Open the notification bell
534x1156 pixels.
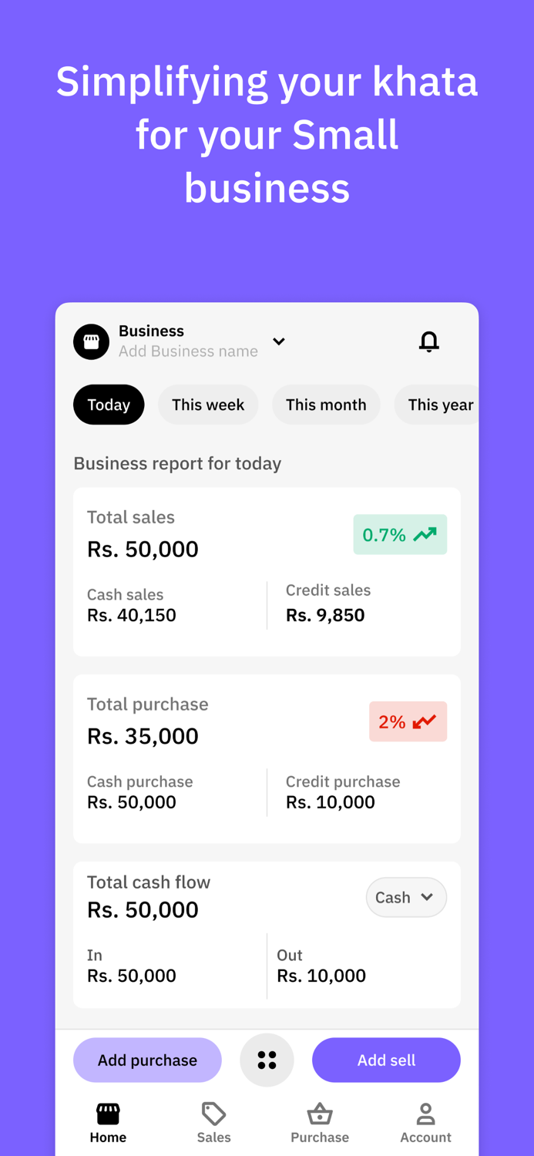click(x=429, y=341)
